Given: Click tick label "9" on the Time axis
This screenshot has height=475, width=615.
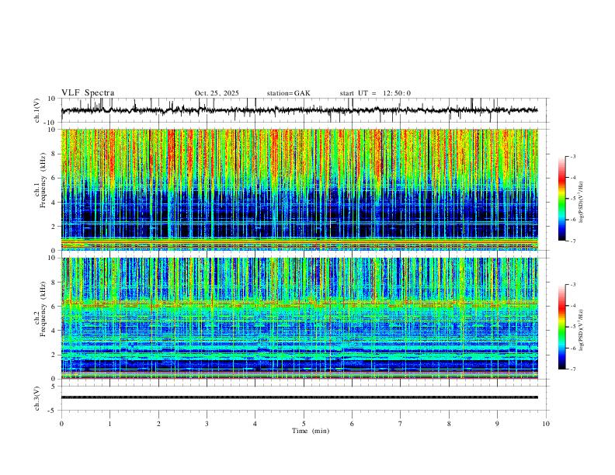Looking at the screenshot, I should pyautogui.click(x=497, y=424).
